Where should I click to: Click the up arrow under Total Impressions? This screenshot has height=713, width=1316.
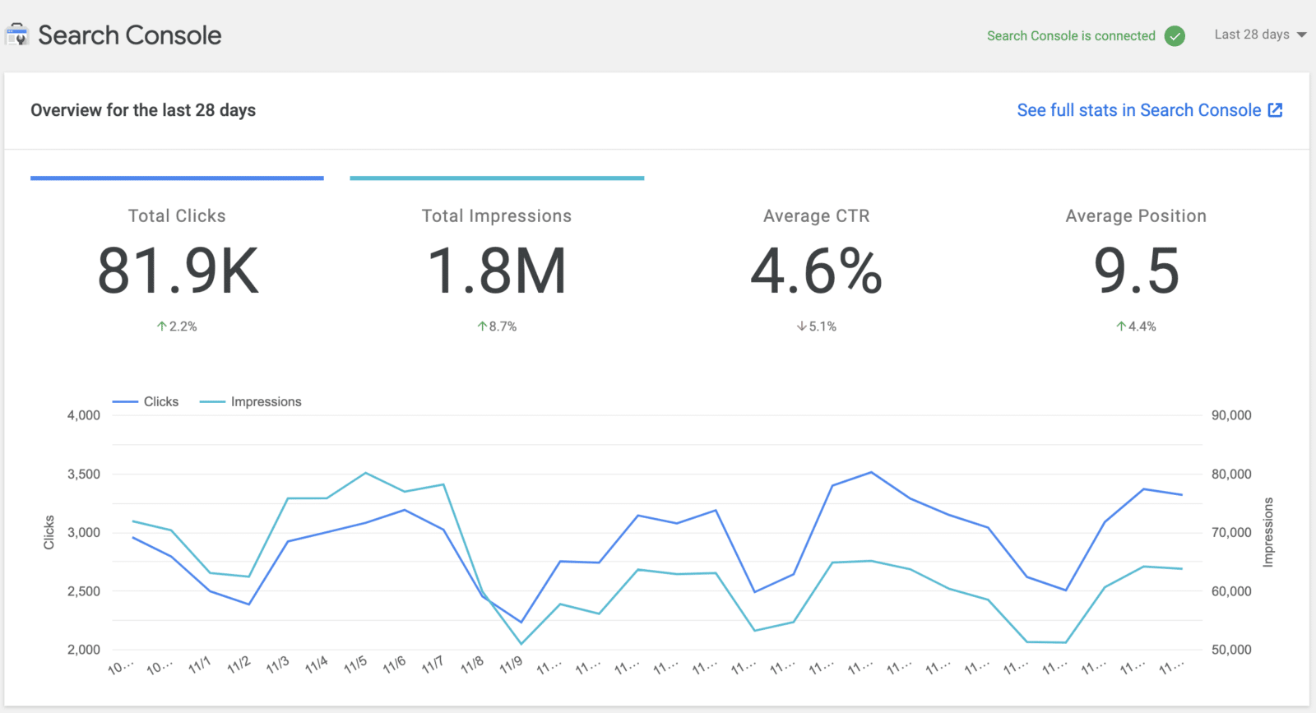pyautogui.click(x=482, y=326)
